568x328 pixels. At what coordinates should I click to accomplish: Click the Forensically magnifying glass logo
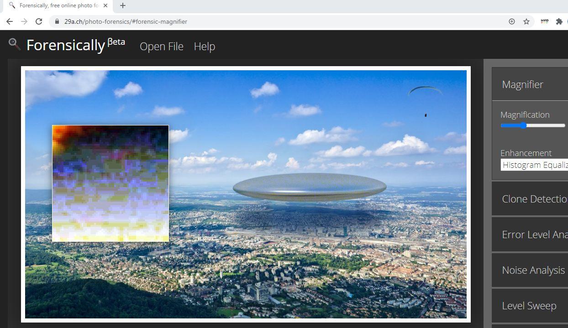[x=15, y=44]
